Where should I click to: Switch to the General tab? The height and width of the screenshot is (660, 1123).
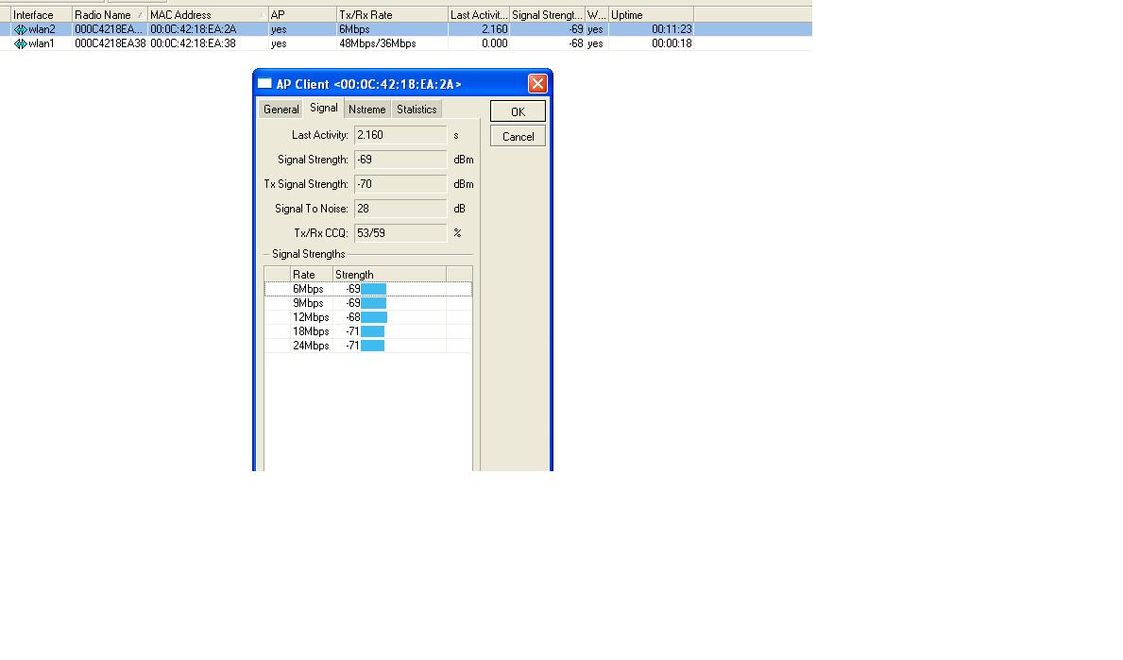point(281,110)
